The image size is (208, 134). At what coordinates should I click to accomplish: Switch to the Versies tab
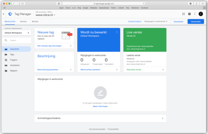(23, 22)
